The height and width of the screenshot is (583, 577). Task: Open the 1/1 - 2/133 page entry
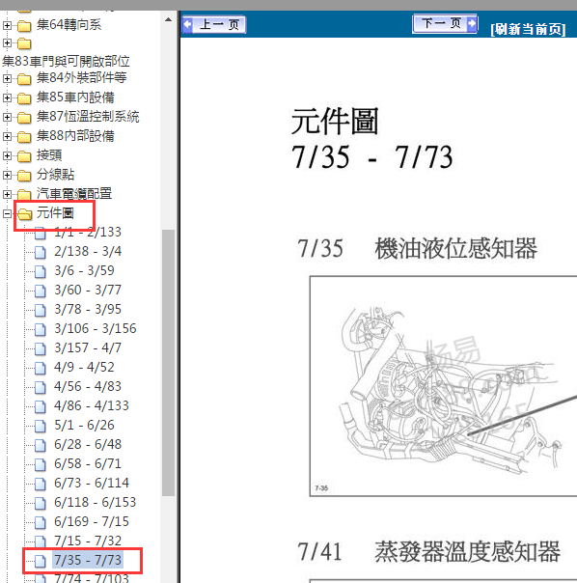(88, 232)
